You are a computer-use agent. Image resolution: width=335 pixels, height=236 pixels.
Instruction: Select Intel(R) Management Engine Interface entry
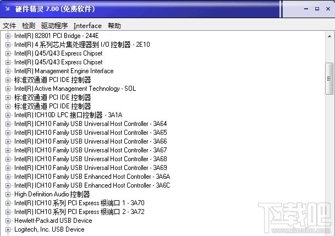[64, 71]
